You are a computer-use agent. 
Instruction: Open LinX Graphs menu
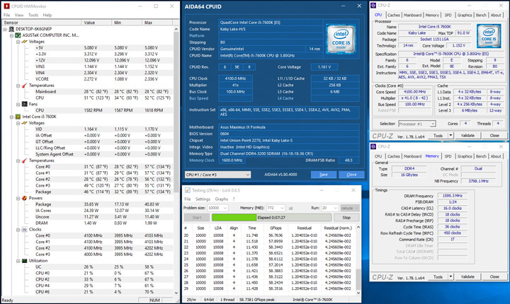pos(222,199)
